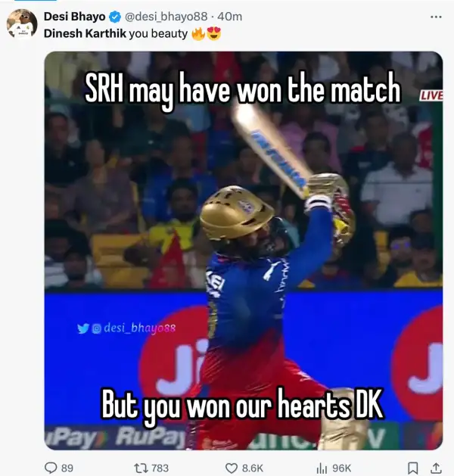Click the 783 reposts count
Screen dimensions: 454x476
(x=160, y=468)
